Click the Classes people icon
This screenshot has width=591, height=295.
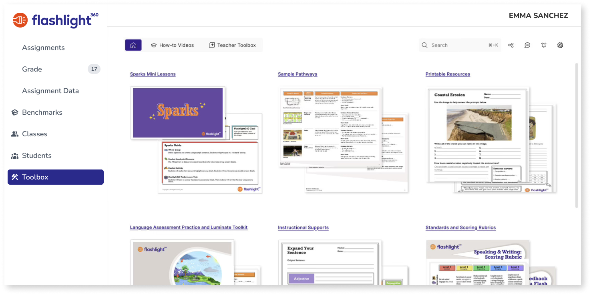coord(15,134)
